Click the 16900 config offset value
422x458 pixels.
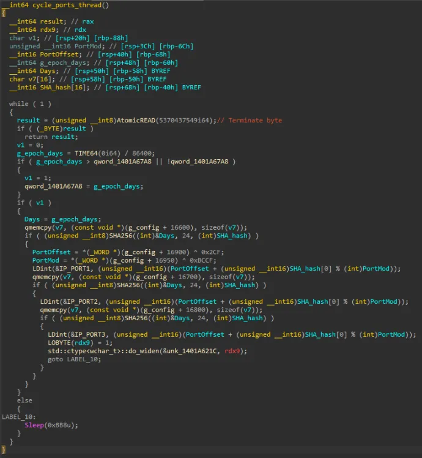[x=176, y=252]
